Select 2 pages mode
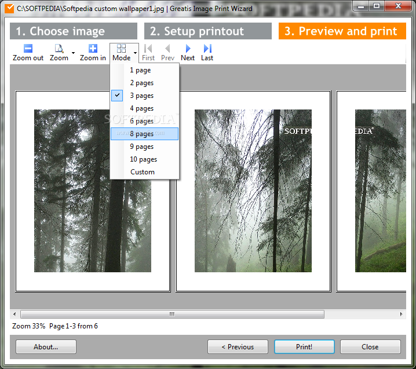Screen dimensions: 416x369 pos(145,83)
